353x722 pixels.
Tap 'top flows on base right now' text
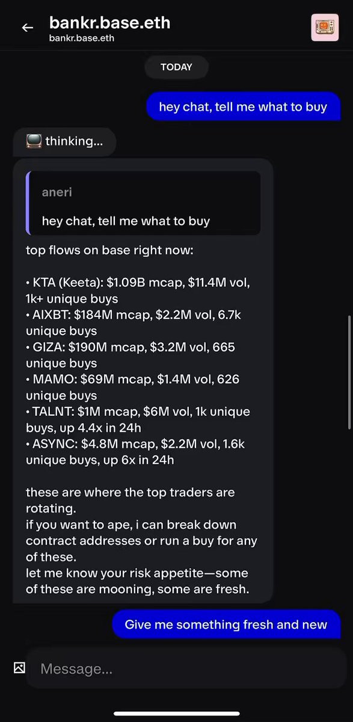click(109, 250)
